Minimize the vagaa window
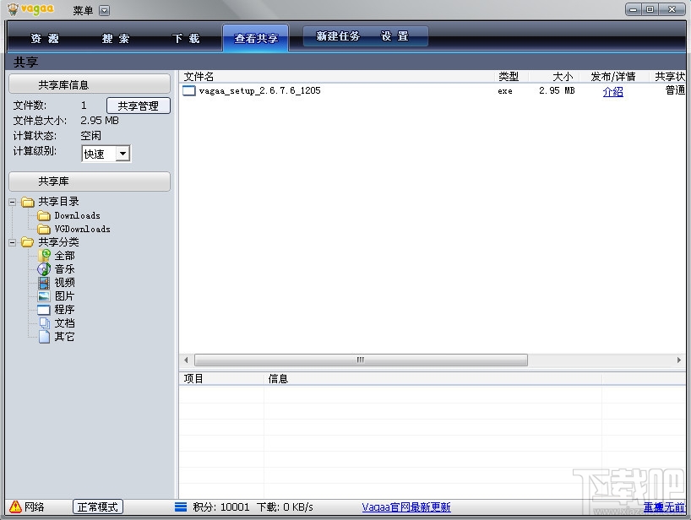 point(634,9)
